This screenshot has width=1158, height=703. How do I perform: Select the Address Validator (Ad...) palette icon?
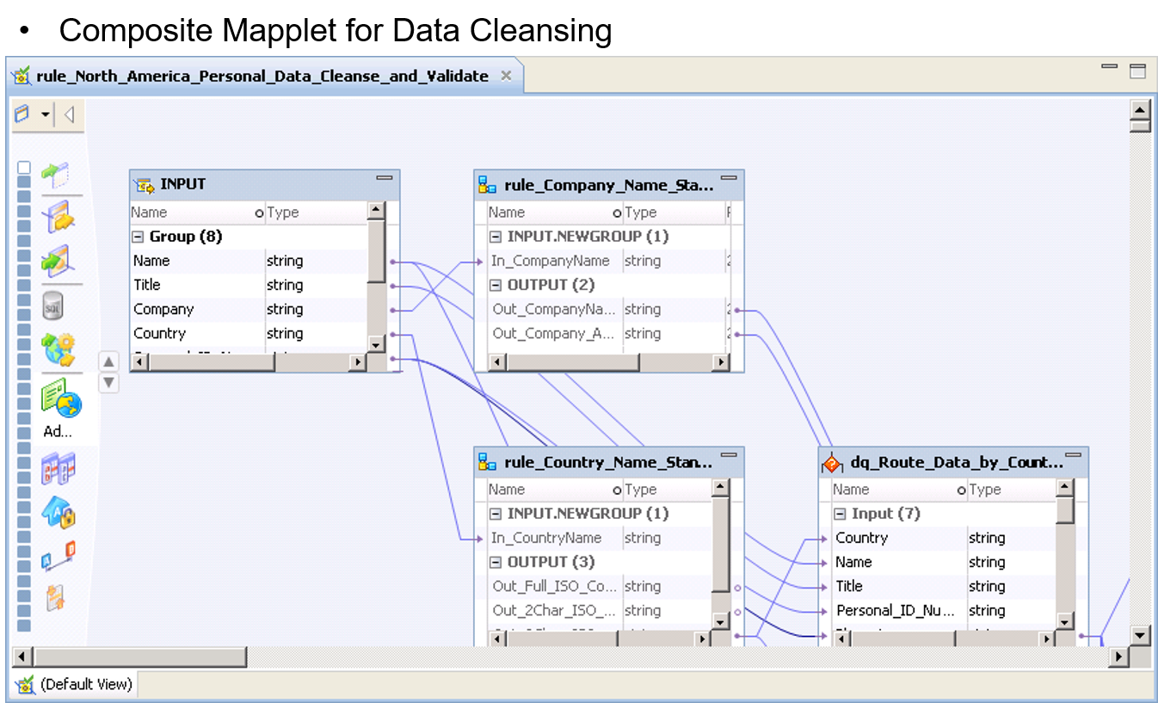click(60, 398)
